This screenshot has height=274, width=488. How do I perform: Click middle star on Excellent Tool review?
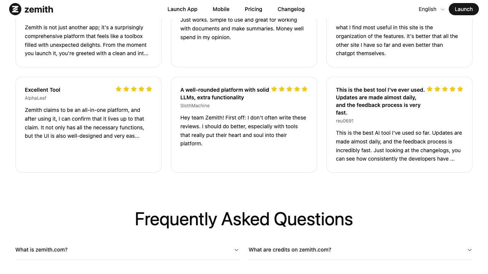[134, 89]
